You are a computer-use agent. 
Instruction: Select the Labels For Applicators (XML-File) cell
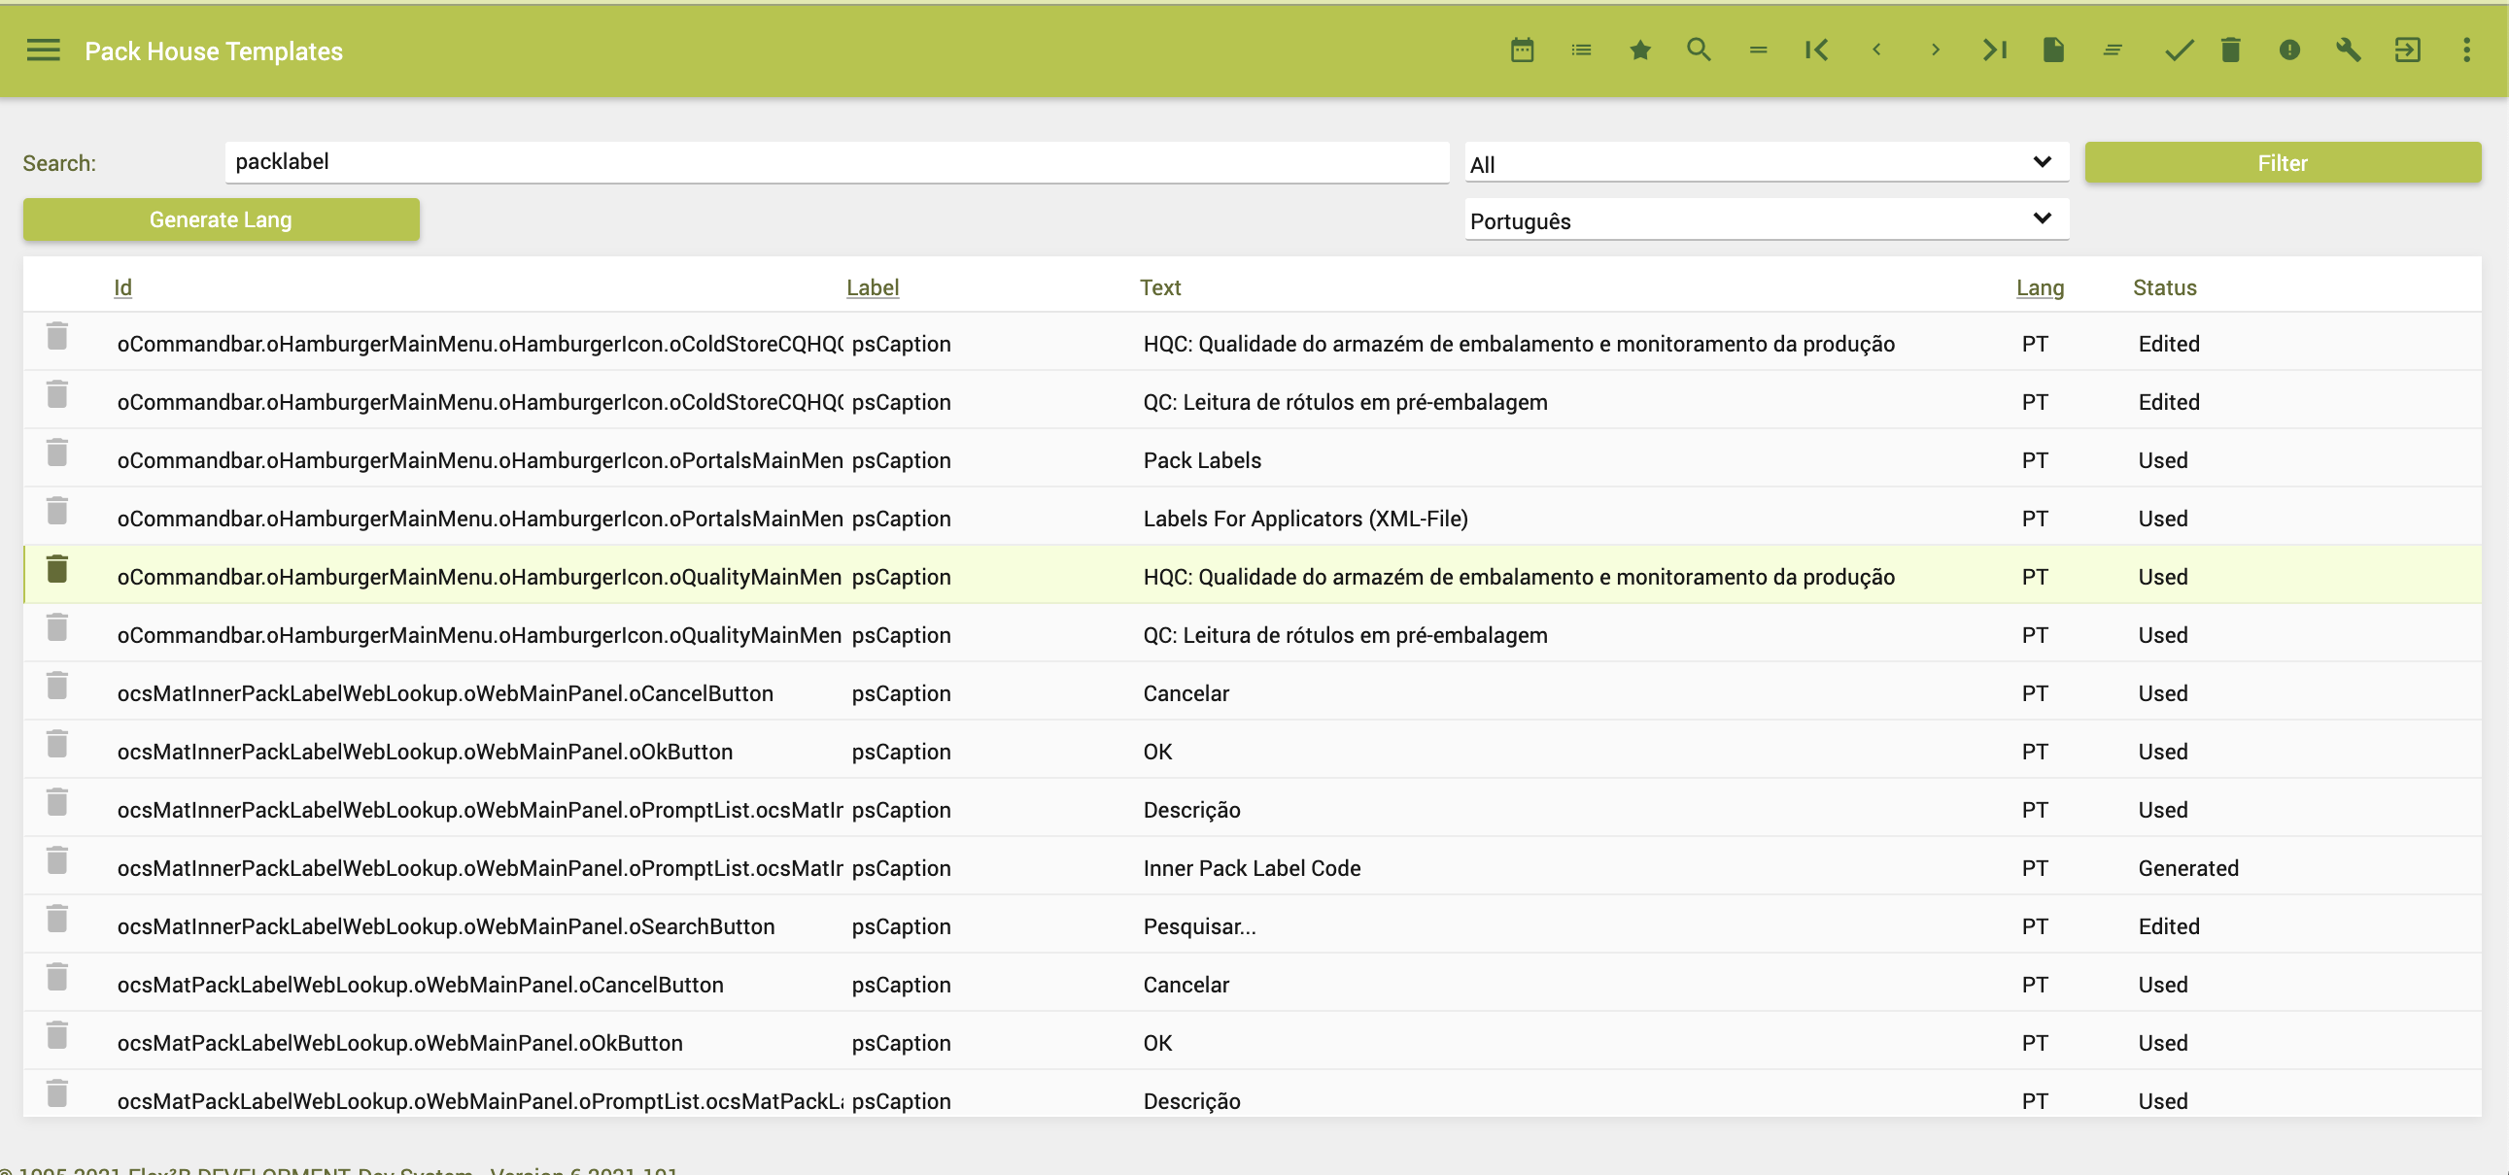point(1305,519)
